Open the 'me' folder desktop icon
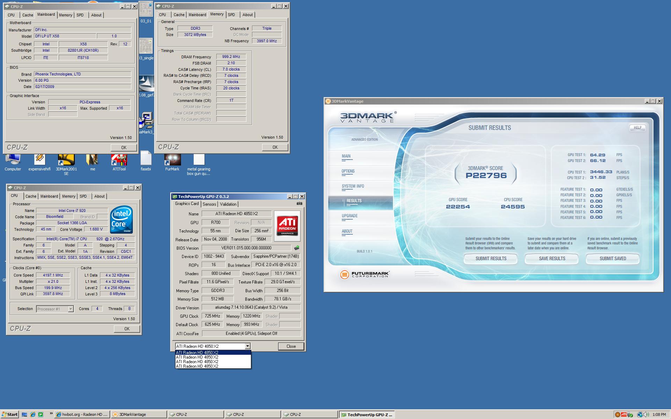This screenshot has width=671, height=419. click(92, 163)
